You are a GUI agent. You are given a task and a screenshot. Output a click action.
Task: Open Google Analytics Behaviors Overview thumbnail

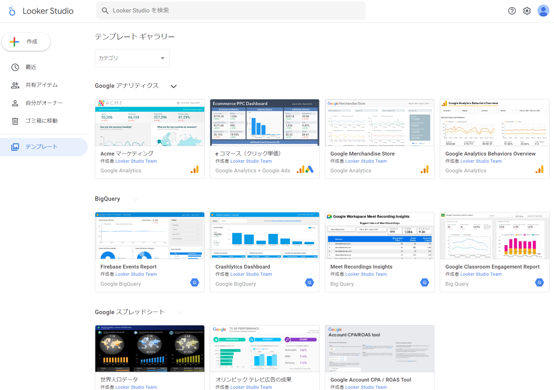coord(495,123)
